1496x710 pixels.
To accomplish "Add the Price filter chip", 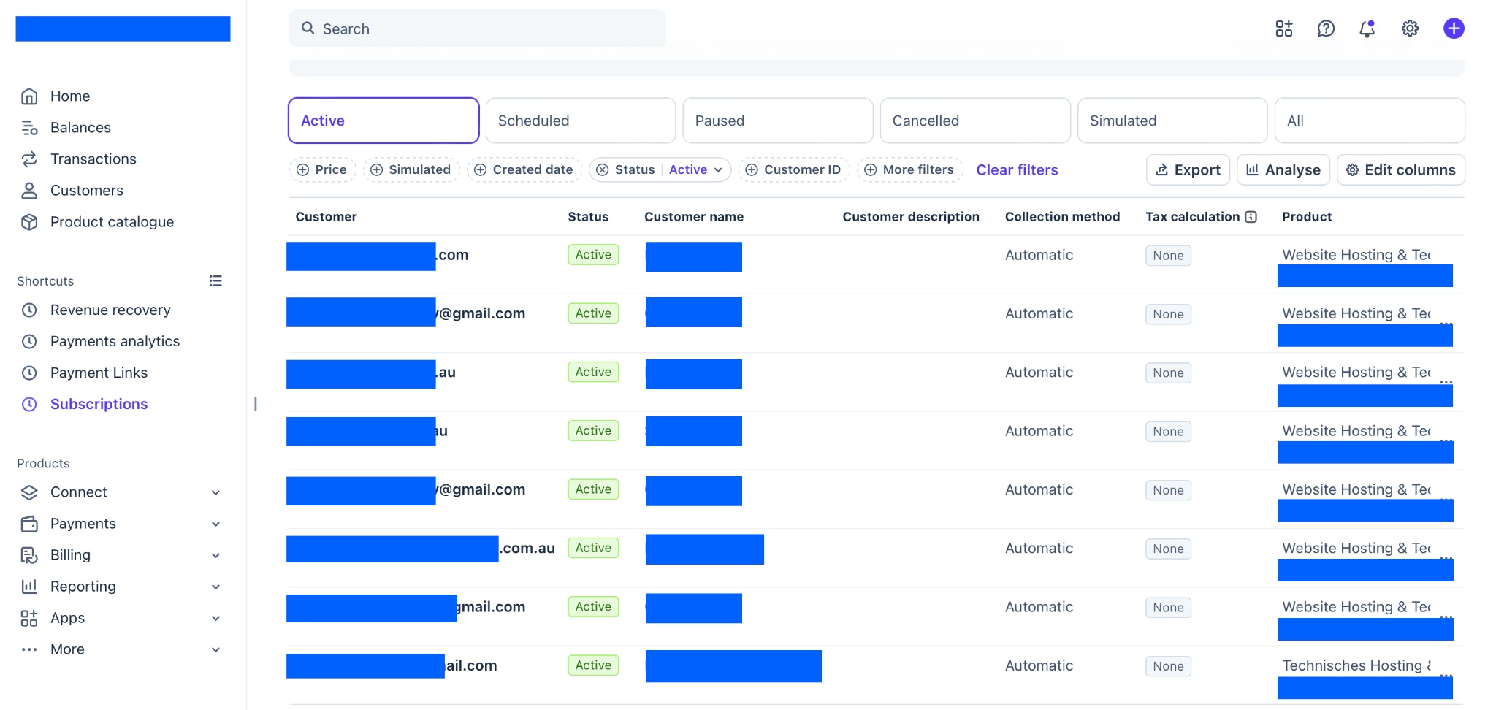I will 322,169.
